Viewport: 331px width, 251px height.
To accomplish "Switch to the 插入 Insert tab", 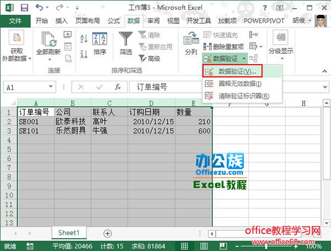I will (x=61, y=21).
